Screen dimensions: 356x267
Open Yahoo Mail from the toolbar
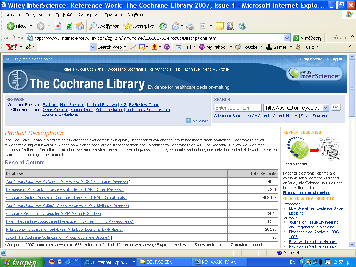(x=183, y=47)
